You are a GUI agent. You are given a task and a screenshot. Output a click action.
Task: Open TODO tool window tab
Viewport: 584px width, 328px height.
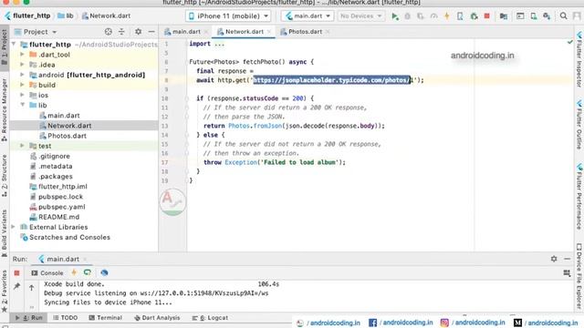pos(65,318)
